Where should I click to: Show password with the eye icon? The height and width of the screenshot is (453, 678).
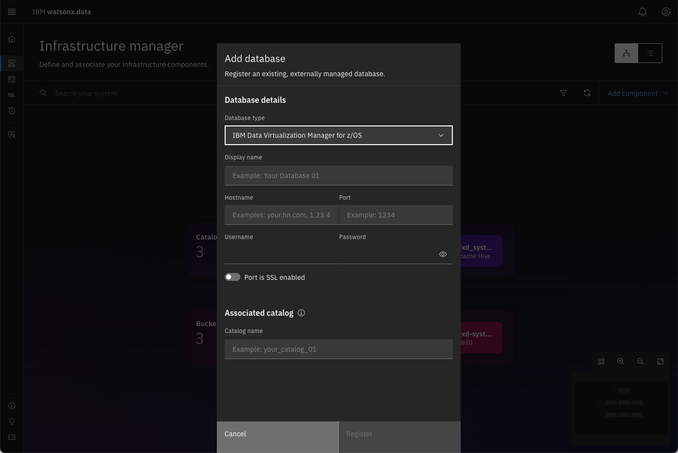[x=443, y=254]
